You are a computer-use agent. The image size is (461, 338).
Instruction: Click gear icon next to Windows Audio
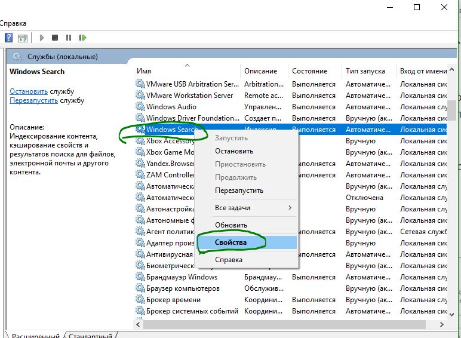140,106
